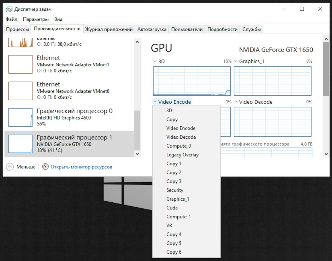Pick Compute_1 from the engine list

(x=186, y=217)
